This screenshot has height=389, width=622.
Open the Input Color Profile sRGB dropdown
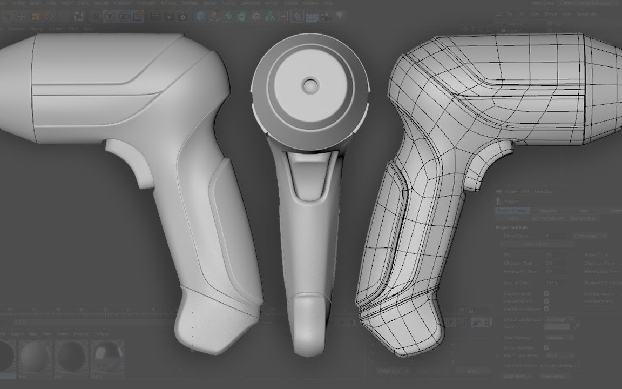click(560, 356)
